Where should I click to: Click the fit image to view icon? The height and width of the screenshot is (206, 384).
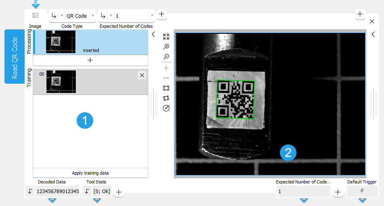(166, 37)
